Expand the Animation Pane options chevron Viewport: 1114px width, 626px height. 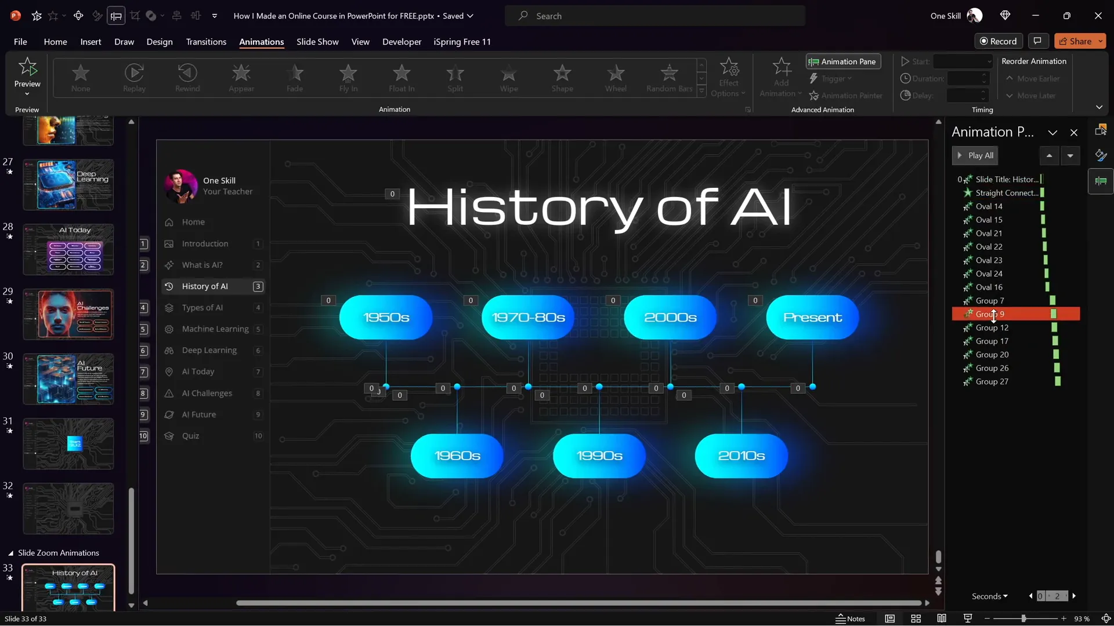coord(1052,133)
